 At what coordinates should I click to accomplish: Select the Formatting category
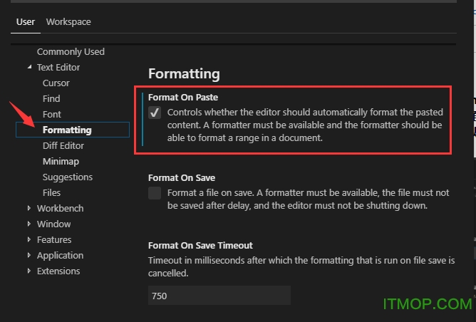(x=67, y=130)
